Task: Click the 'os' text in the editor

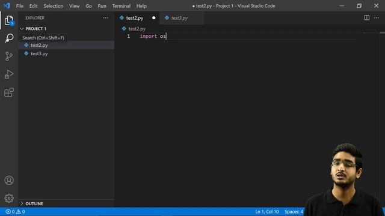Action: [x=163, y=36]
